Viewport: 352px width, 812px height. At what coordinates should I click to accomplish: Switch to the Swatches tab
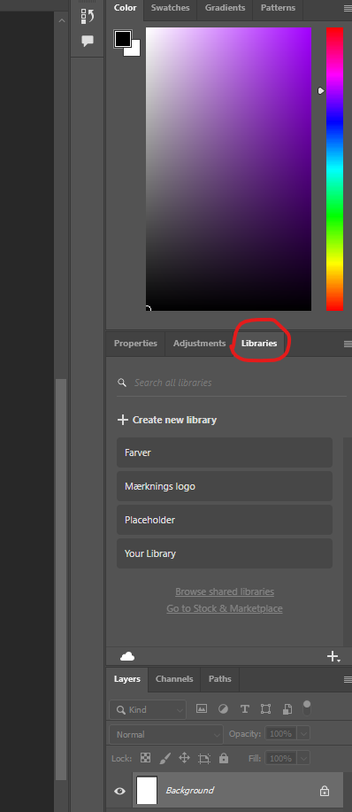(x=170, y=8)
